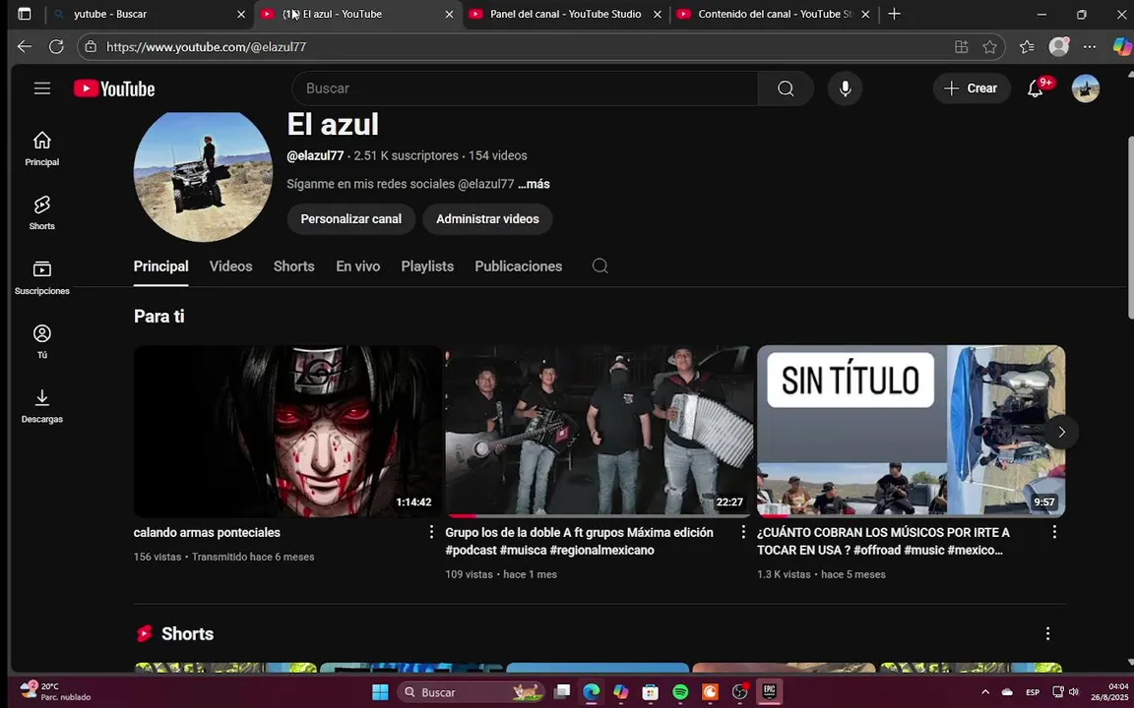Close the 'Panel del canal' tab
Viewport: 1134px width, 708px height.
[657, 14]
